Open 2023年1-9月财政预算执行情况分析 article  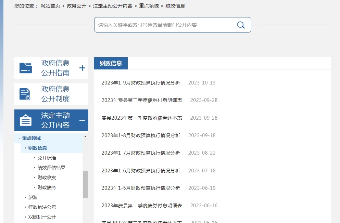tap(141, 83)
